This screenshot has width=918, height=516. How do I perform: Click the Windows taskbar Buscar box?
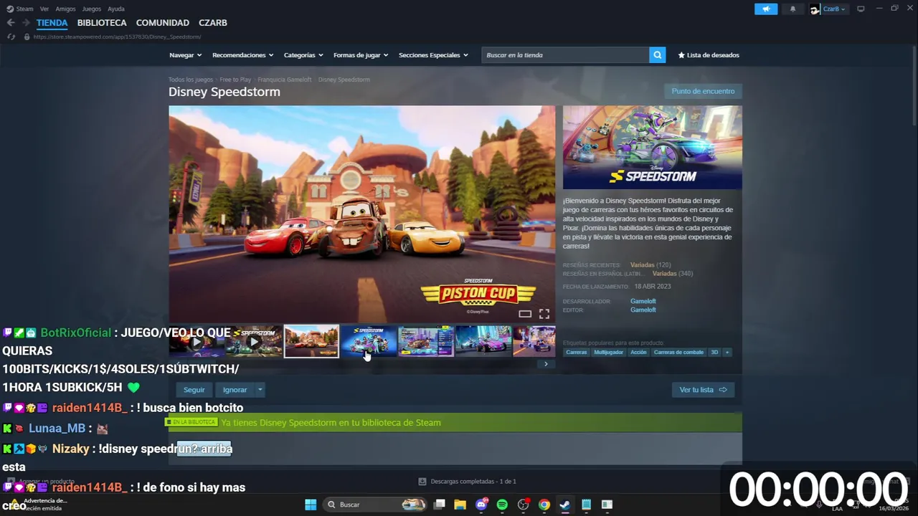[x=373, y=505]
